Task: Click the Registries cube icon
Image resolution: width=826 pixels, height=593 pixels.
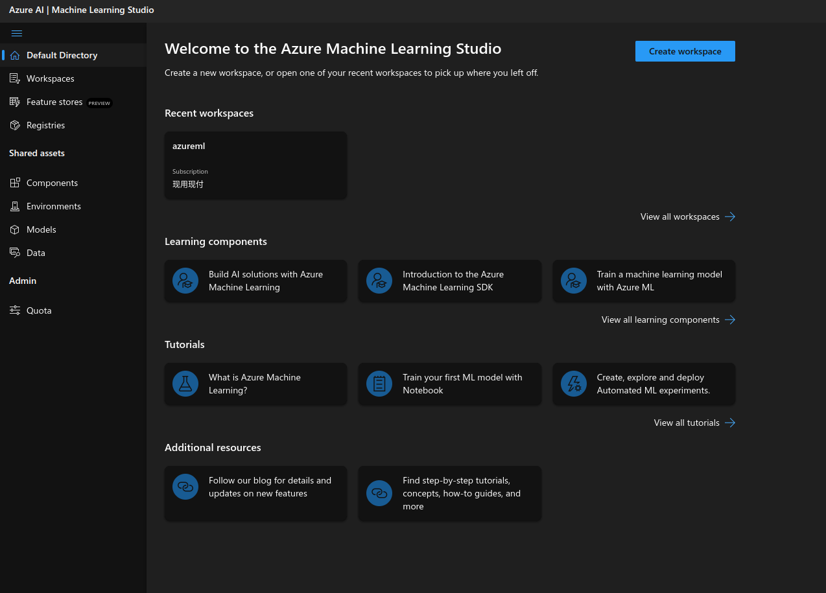Action: (15, 125)
